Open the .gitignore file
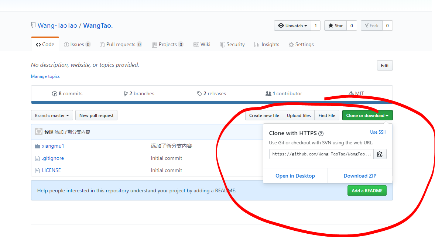The height and width of the screenshot is (237, 435). (53, 158)
